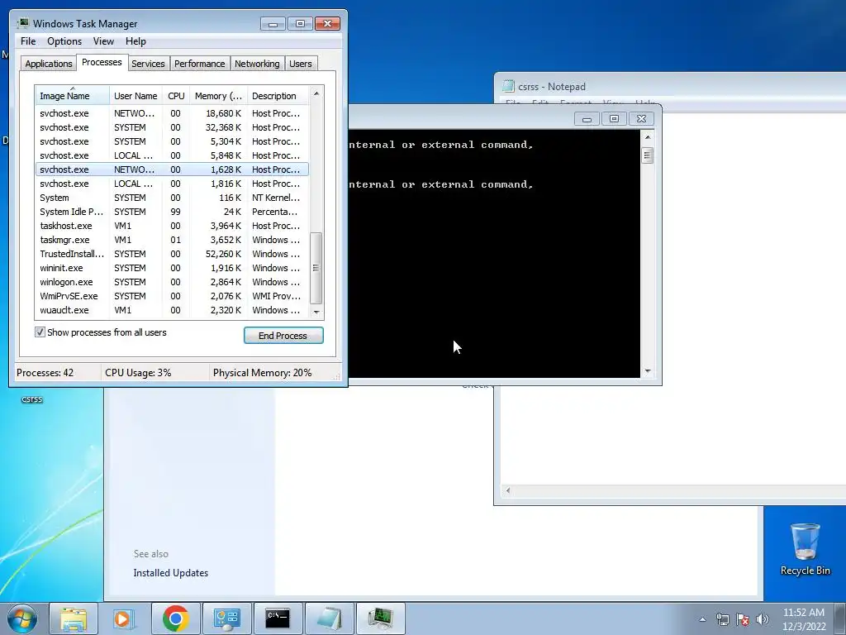
Task: Open the Installed Updates link
Action: 170,573
